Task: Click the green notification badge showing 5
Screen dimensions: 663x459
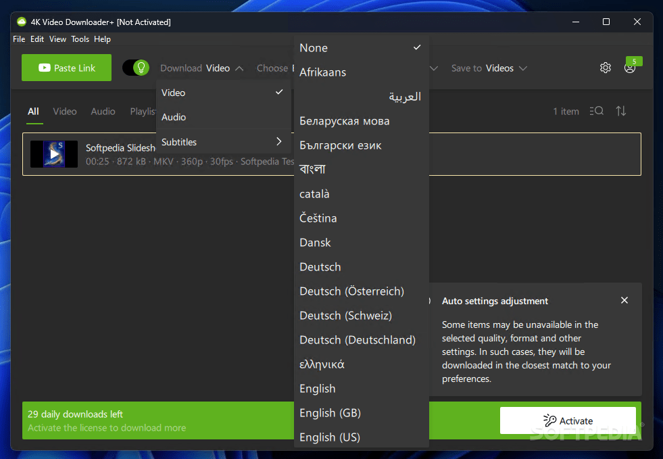Action: tap(634, 62)
